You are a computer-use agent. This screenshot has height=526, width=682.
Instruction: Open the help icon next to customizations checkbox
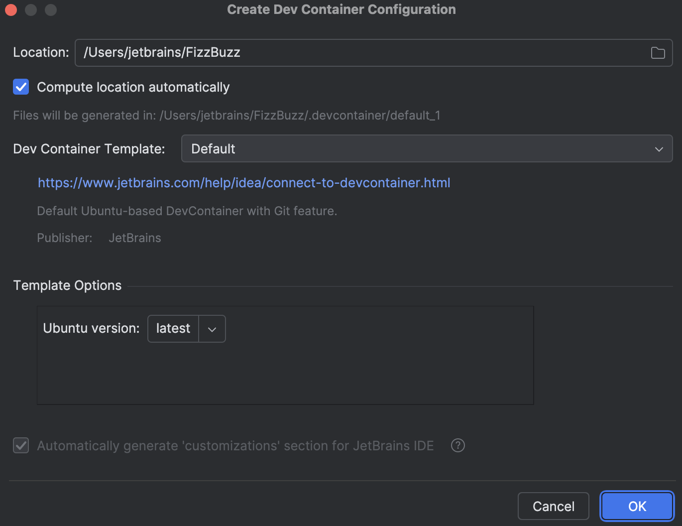tap(457, 445)
